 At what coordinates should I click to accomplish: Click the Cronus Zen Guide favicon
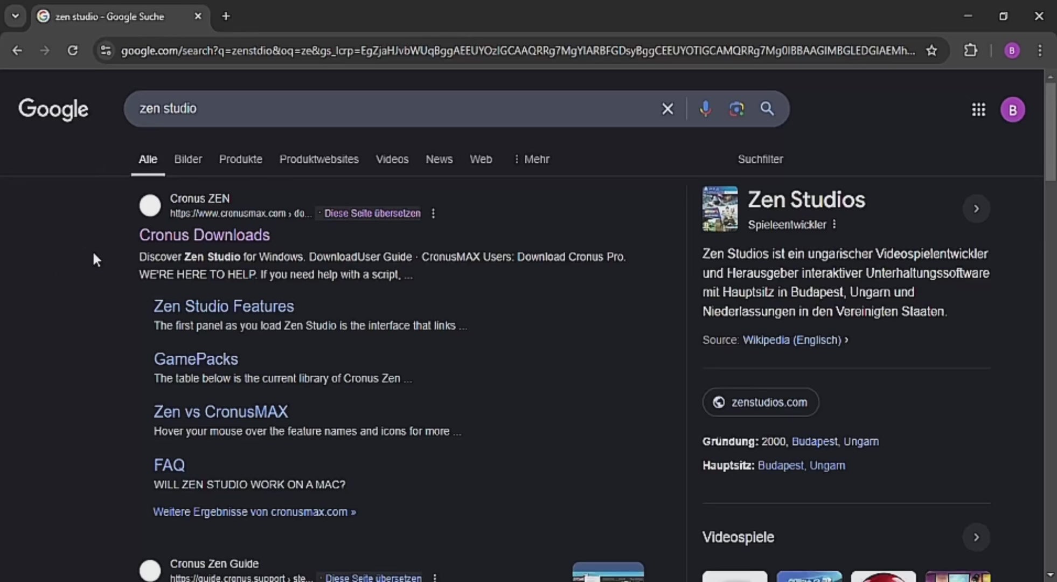point(150,570)
